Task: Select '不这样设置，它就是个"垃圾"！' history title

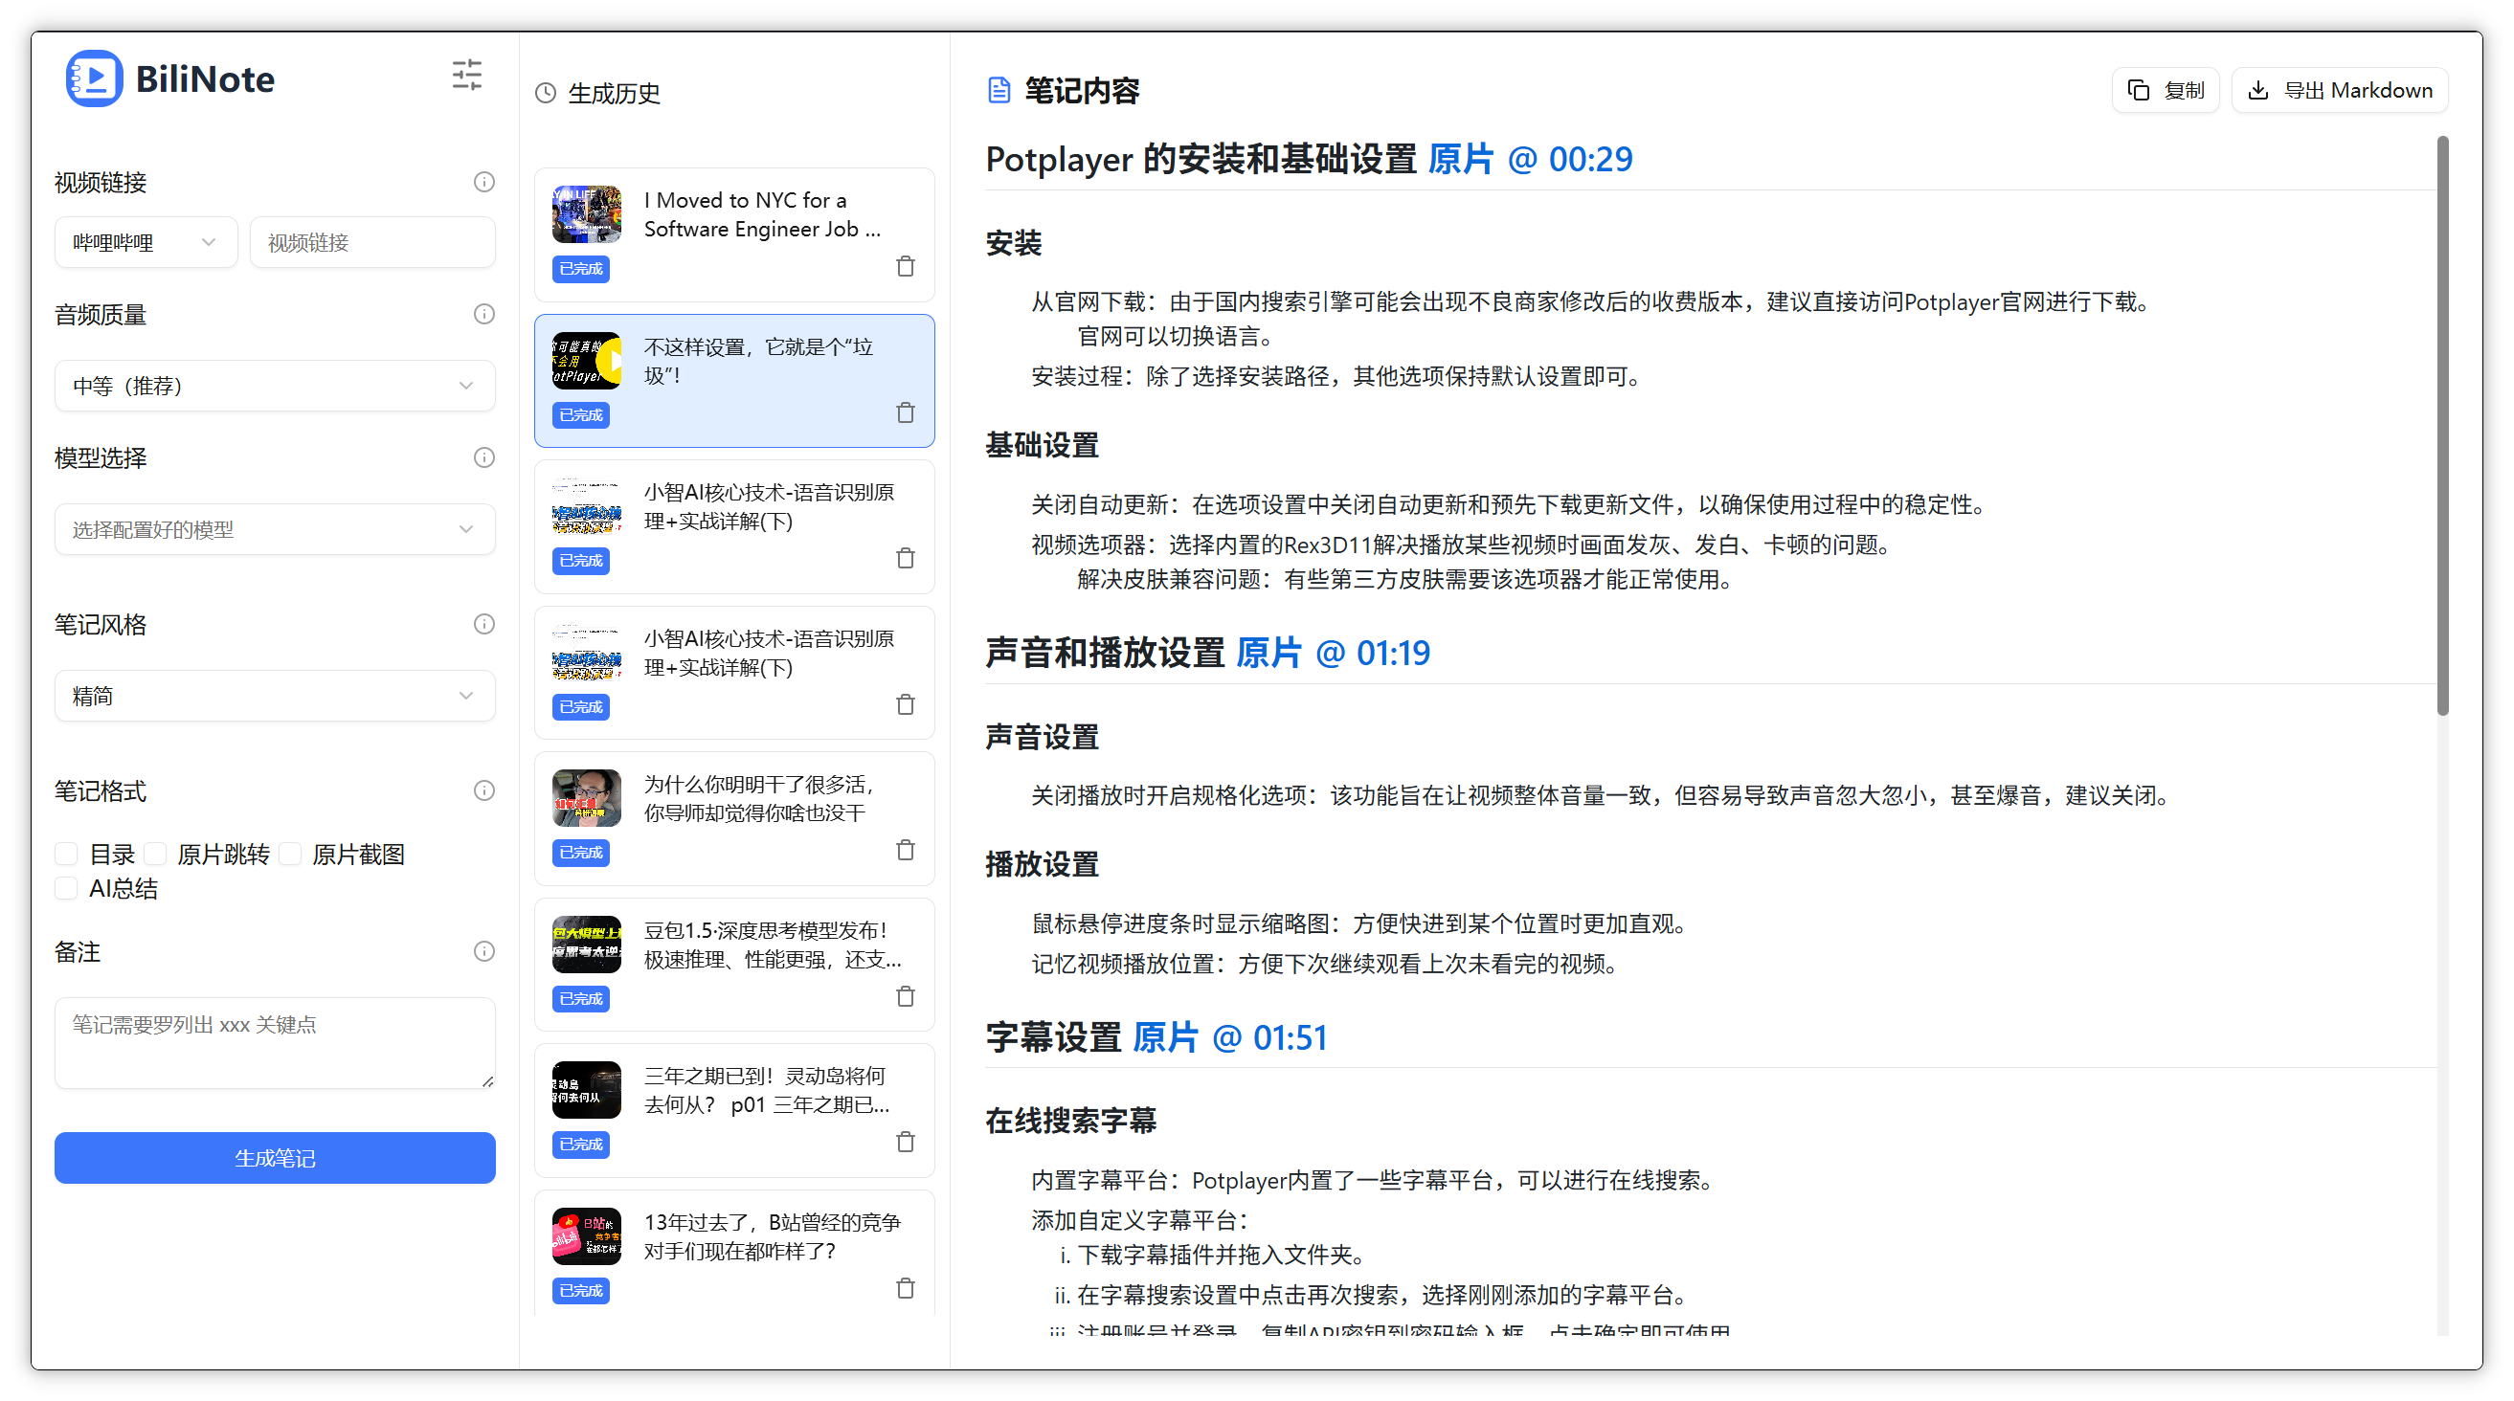Action: pos(758,361)
